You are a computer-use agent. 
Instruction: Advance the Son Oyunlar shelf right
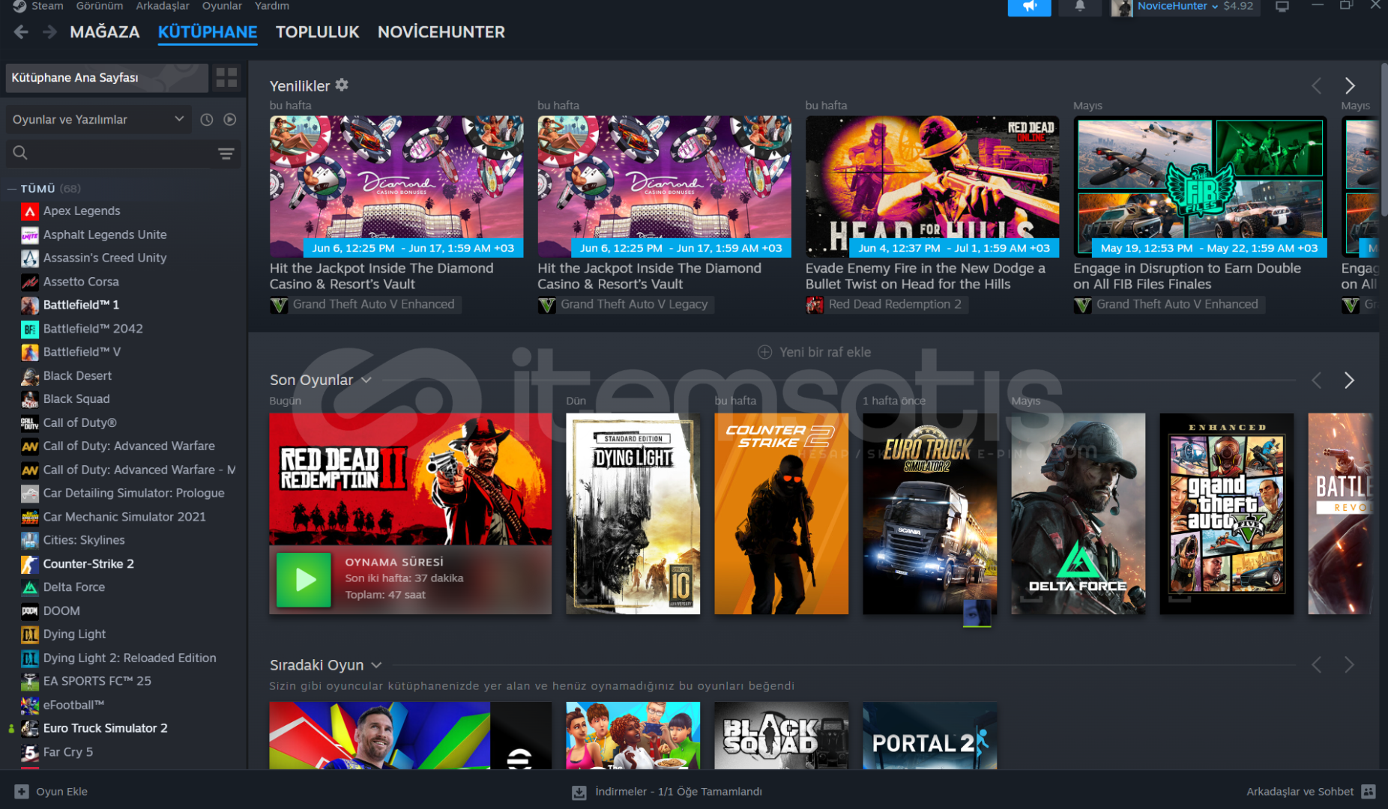click(1350, 381)
